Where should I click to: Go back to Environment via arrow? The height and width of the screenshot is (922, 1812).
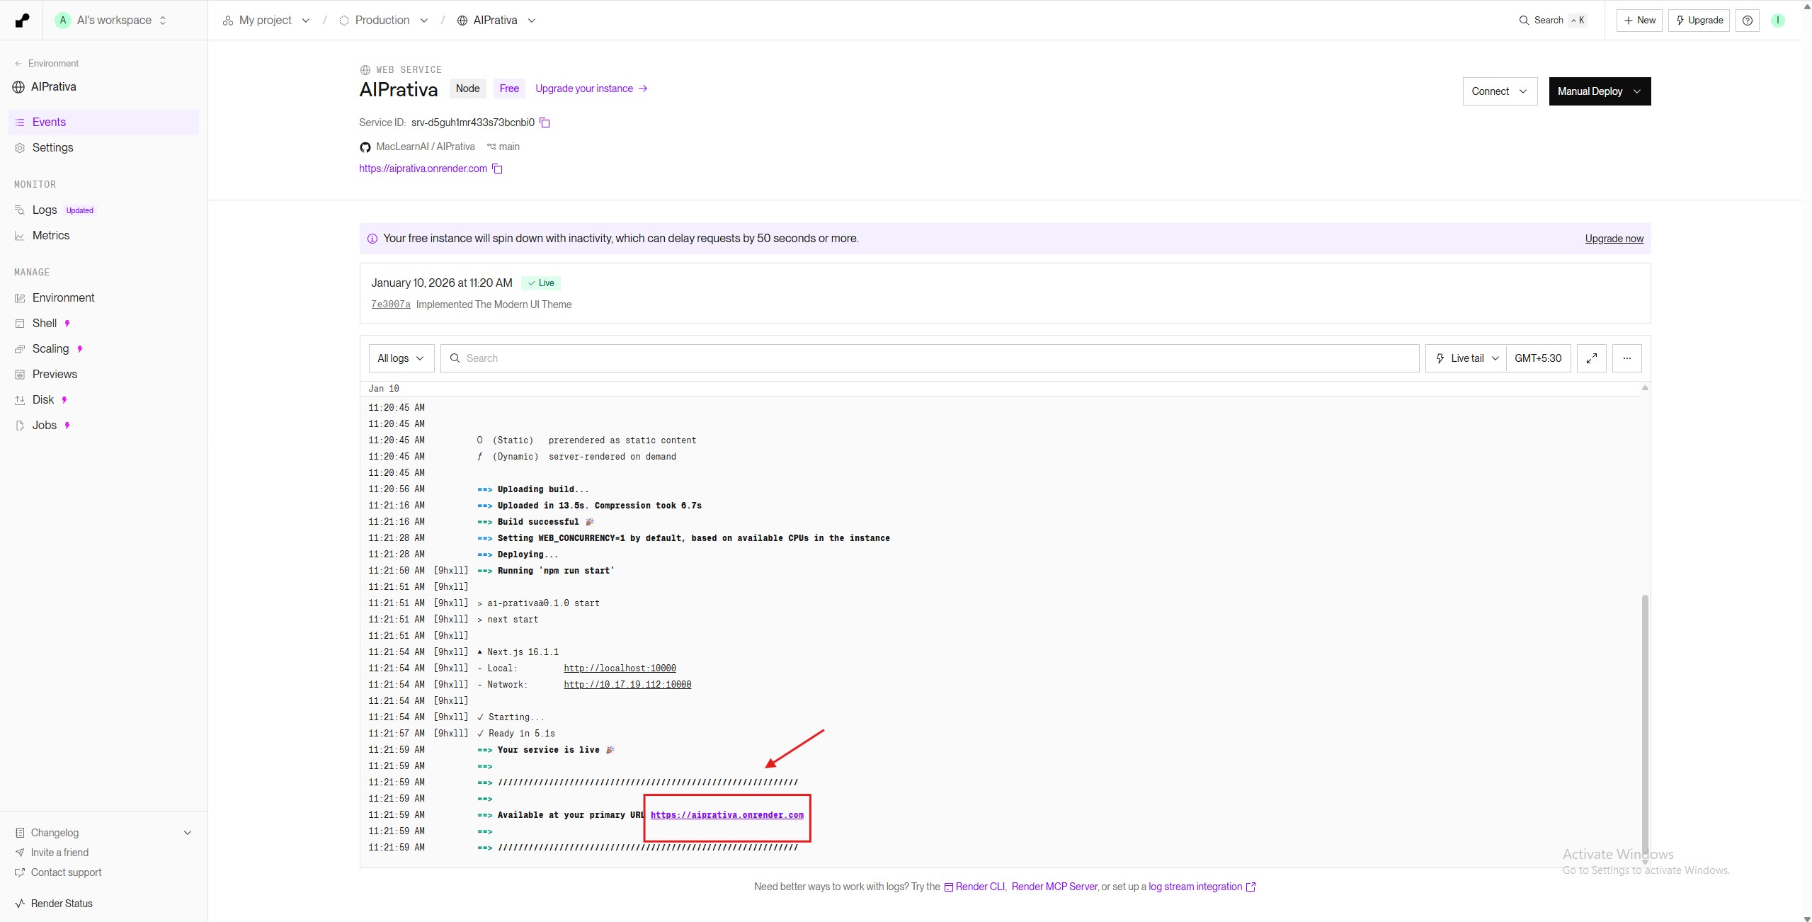(x=18, y=64)
